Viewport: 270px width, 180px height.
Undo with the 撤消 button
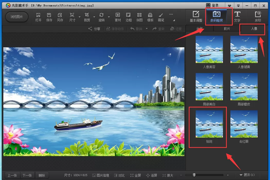(136, 29)
